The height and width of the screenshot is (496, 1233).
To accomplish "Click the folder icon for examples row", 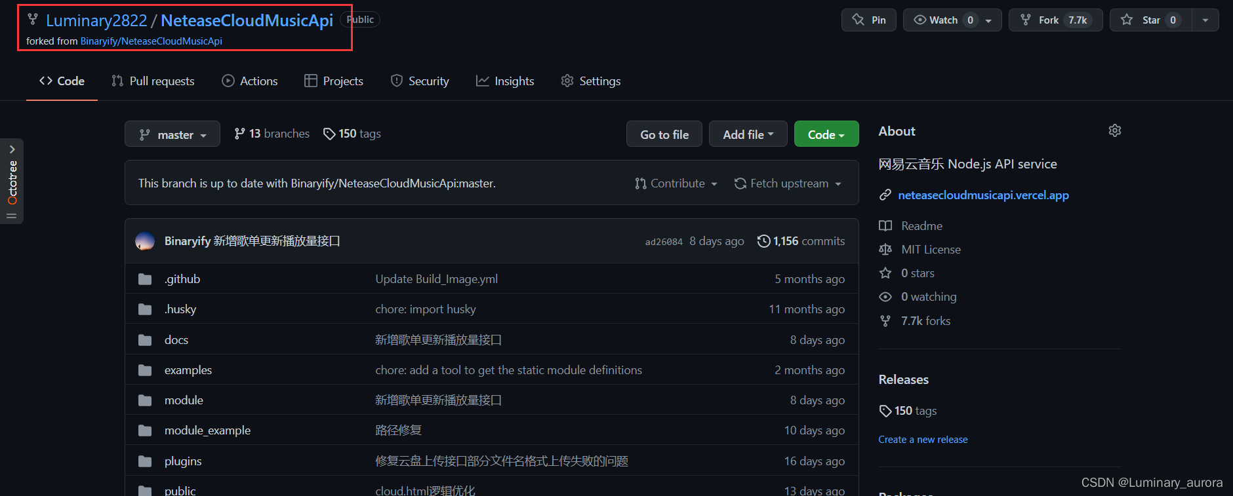I will (145, 370).
